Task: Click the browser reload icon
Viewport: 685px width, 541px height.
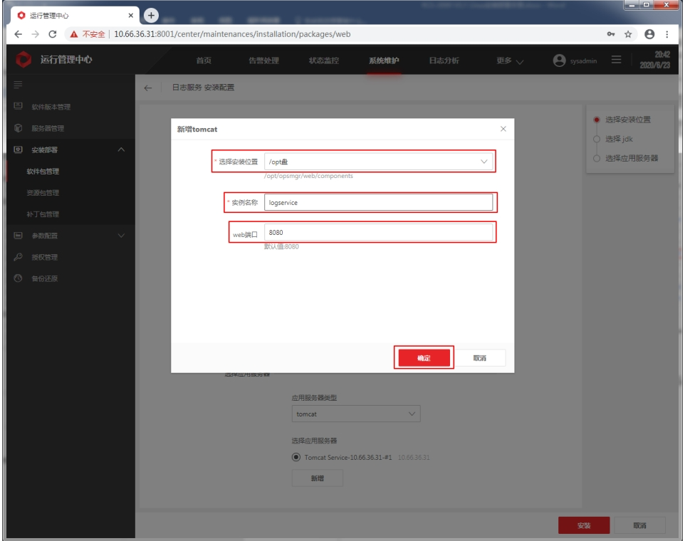Action: click(x=53, y=34)
